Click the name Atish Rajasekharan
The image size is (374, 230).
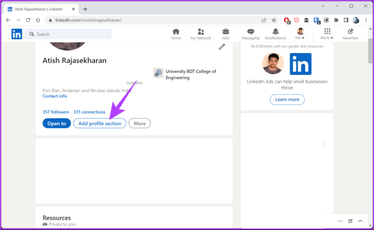point(75,60)
